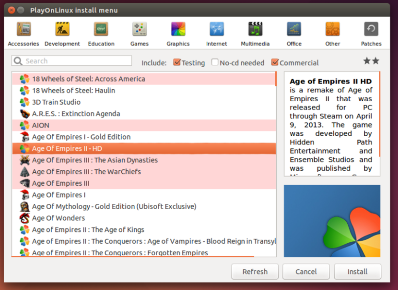Viewport: 398px width, 290px height.
Task: Select the Age Of Empires III entry
Action: tap(144, 183)
